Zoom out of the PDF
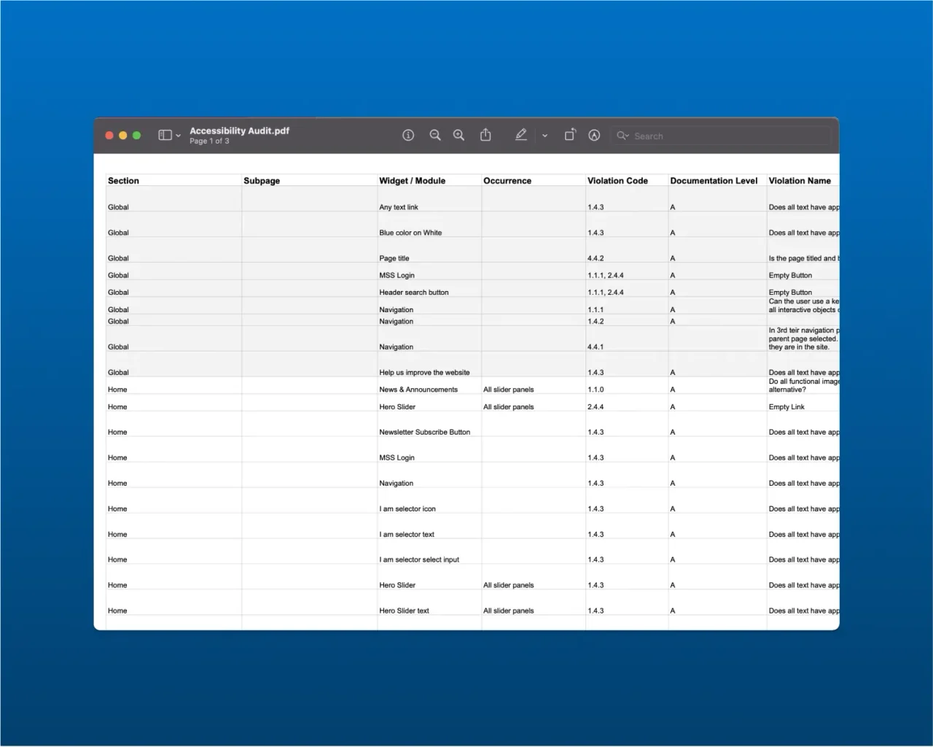The height and width of the screenshot is (747, 933). click(435, 135)
